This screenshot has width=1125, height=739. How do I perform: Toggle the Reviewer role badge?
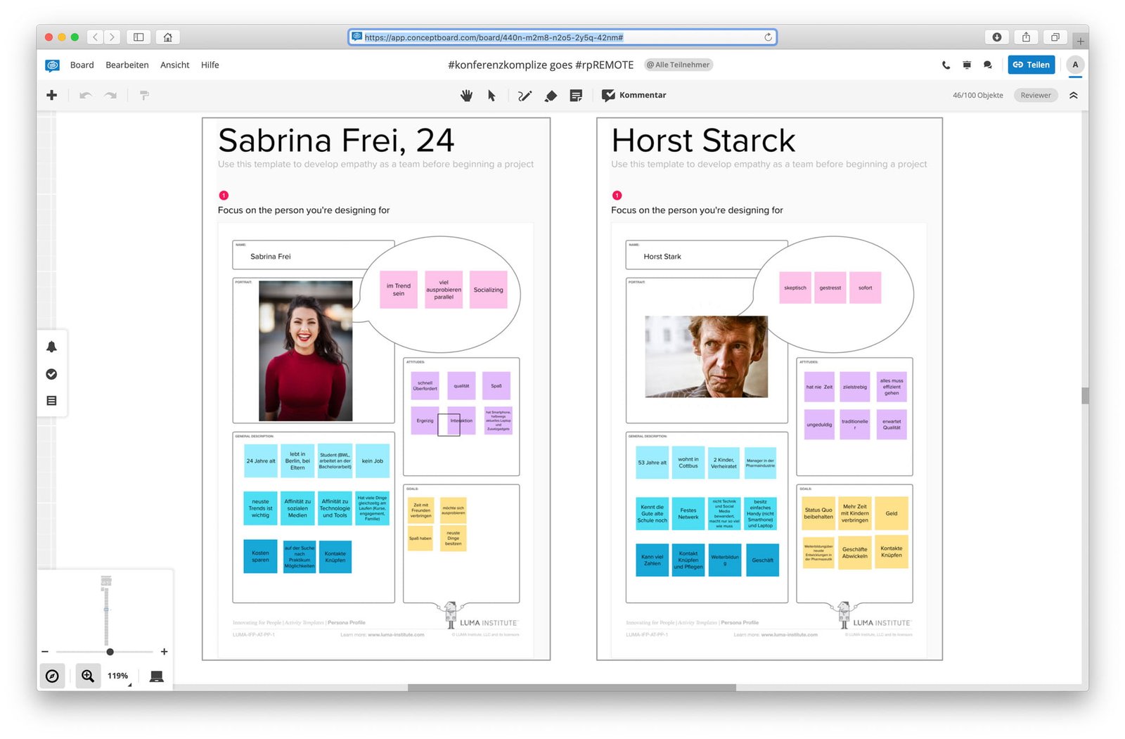(x=1035, y=95)
